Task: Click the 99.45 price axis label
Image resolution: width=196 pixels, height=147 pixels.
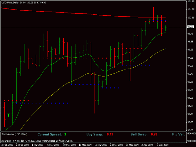Action: pyautogui.click(x=191, y=34)
